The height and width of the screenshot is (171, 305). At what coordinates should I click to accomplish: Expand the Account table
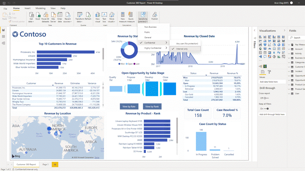[x=289, y=49]
